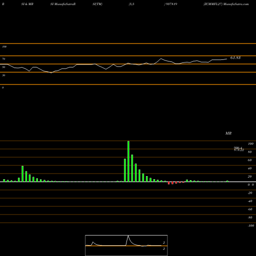This screenshot has height=256, width=256.
Task: Click the RSI axis label 30
Action: [x=4, y=75]
